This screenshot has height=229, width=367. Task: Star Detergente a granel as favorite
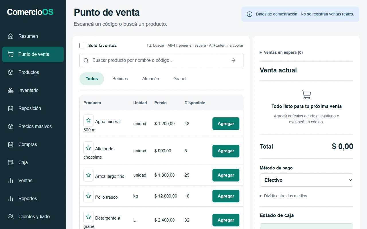(x=88, y=217)
